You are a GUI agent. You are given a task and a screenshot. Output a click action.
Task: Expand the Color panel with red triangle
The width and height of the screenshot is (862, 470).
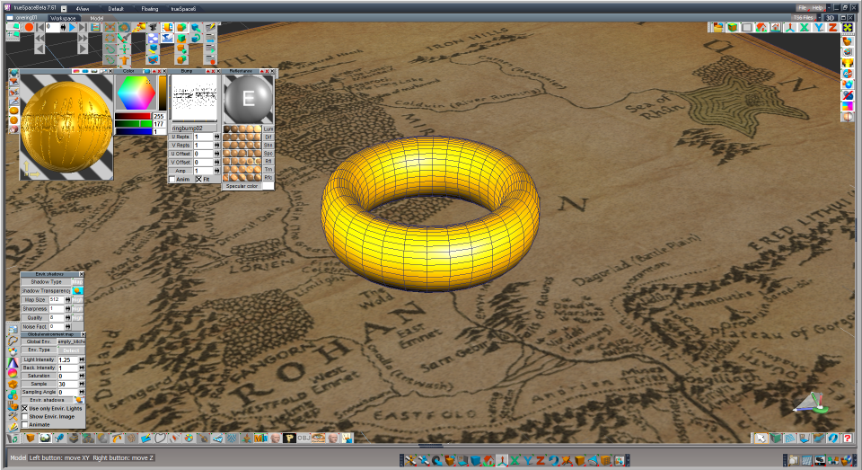pos(154,71)
